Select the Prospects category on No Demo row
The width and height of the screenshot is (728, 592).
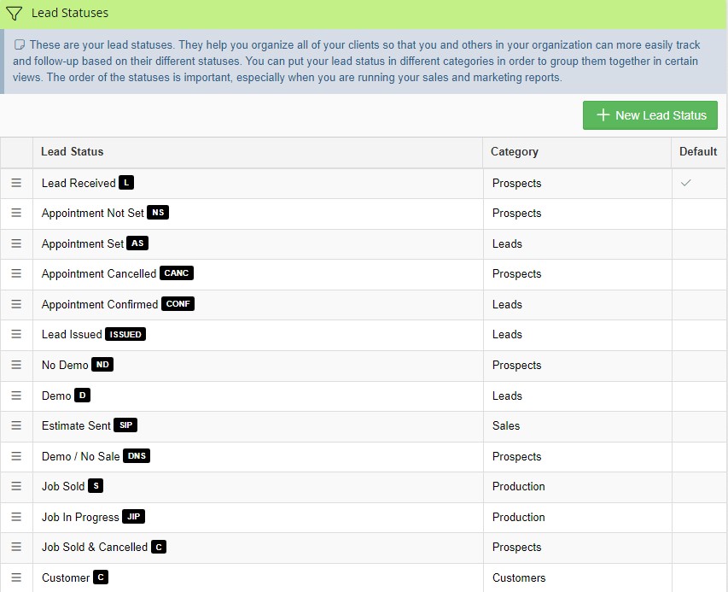[x=516, y=365]
